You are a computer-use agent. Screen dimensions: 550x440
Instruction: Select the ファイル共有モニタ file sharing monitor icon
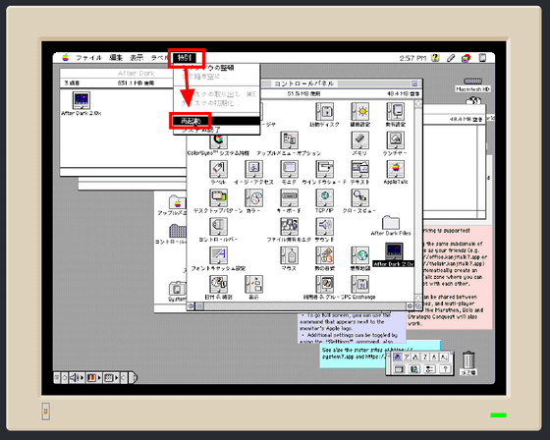point(289,227)
